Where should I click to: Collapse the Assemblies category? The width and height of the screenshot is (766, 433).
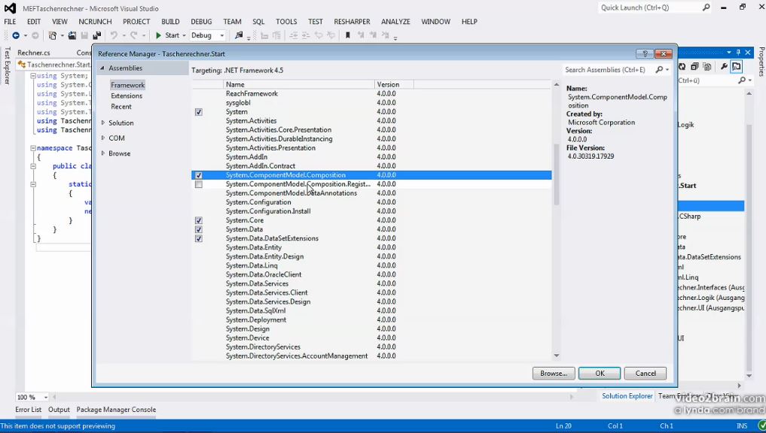[102, 68]
